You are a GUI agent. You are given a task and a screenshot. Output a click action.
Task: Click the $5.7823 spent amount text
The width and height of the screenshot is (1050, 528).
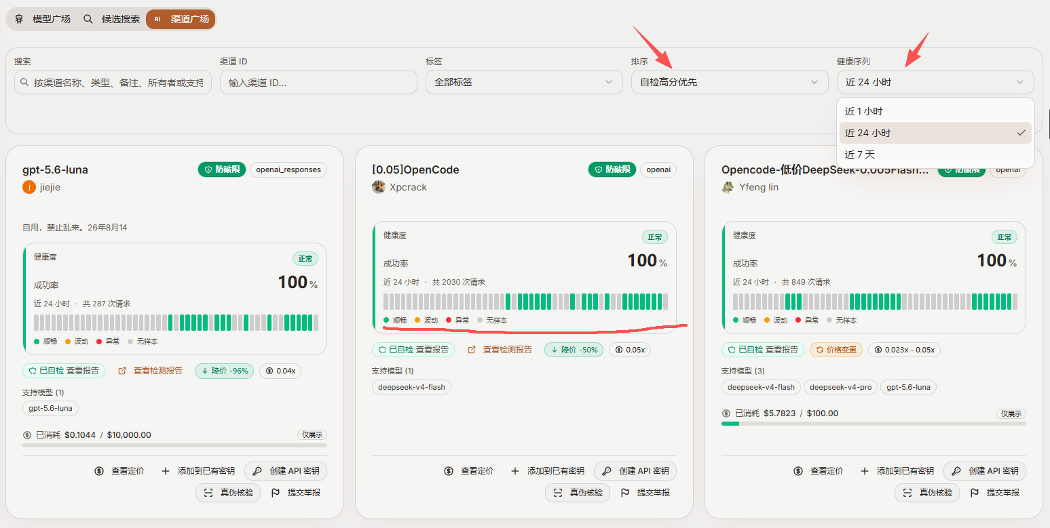click(780, 413)
